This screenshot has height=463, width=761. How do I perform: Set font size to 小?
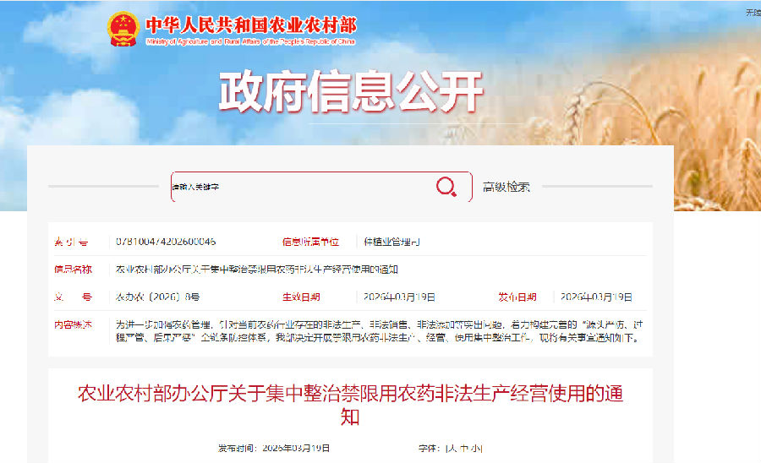click(x=474, y=449)
